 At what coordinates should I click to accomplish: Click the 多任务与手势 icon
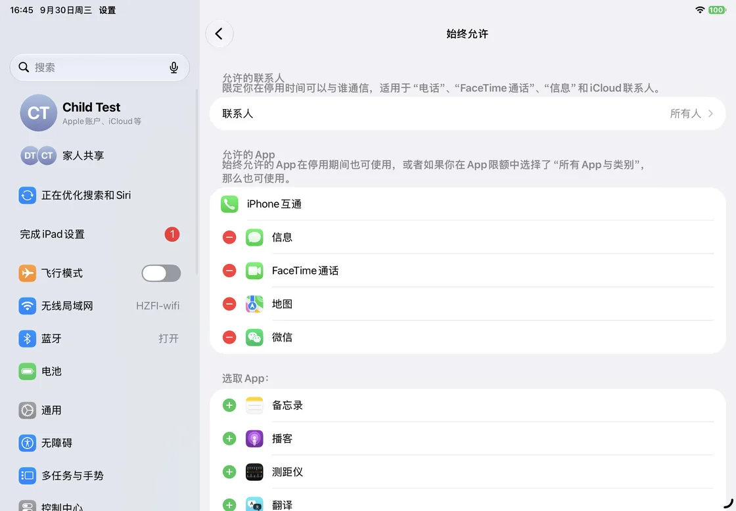[x=27, y=476]
